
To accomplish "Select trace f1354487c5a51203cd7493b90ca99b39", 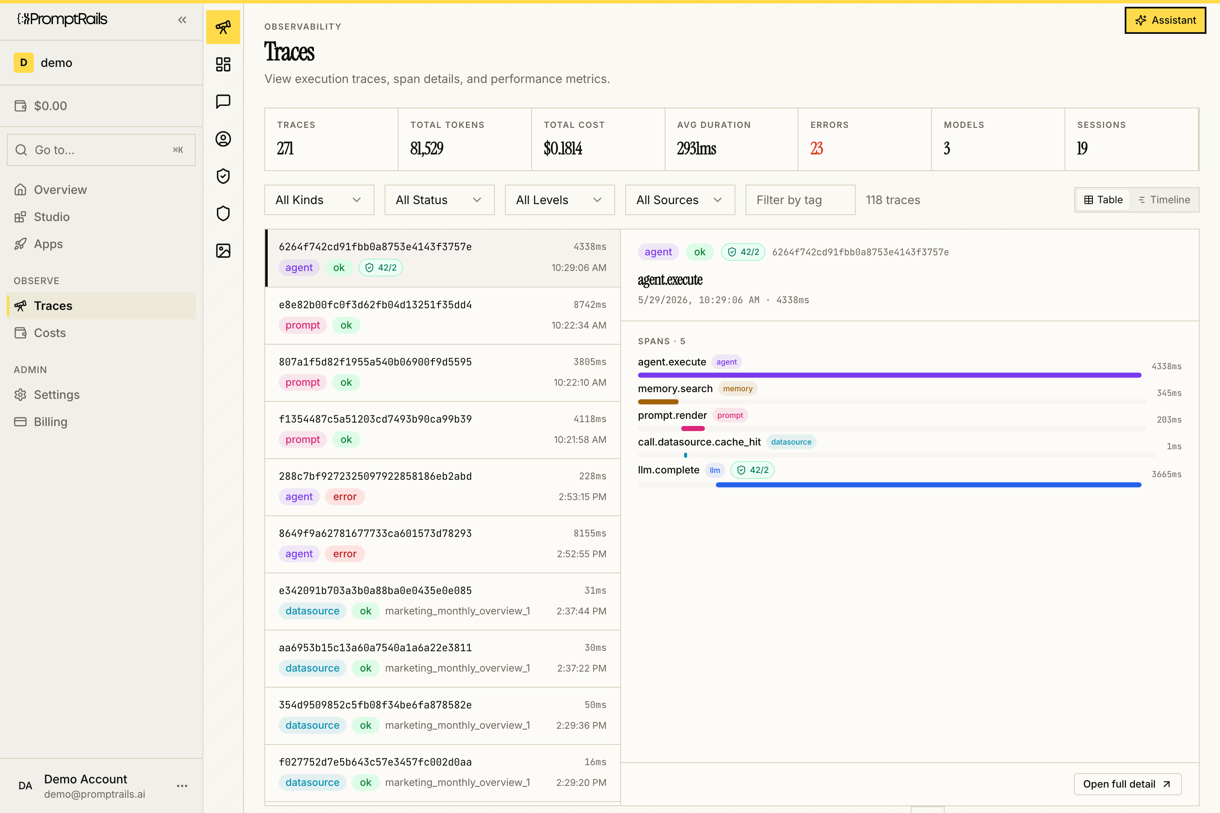I will click(442, 430).
